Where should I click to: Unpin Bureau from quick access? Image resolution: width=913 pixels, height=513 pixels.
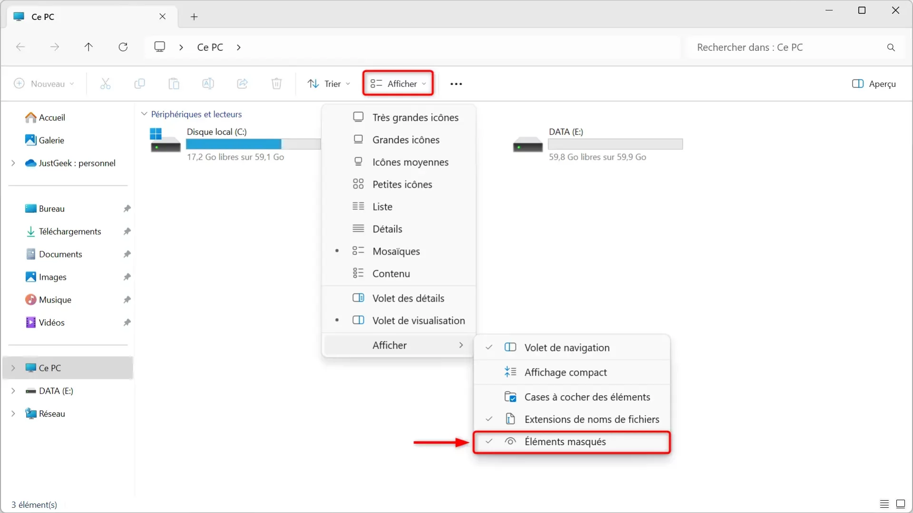(127, 209)
